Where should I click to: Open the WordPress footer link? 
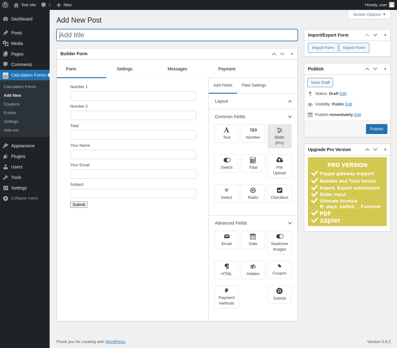point(115,341)
